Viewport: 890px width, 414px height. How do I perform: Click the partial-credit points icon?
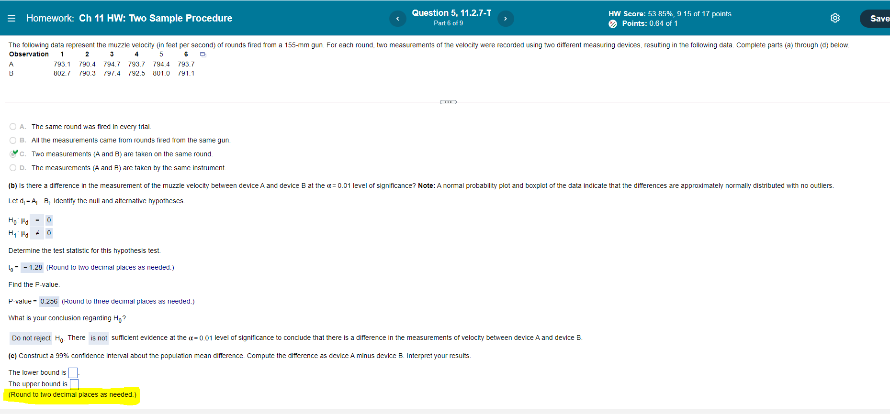613,24
